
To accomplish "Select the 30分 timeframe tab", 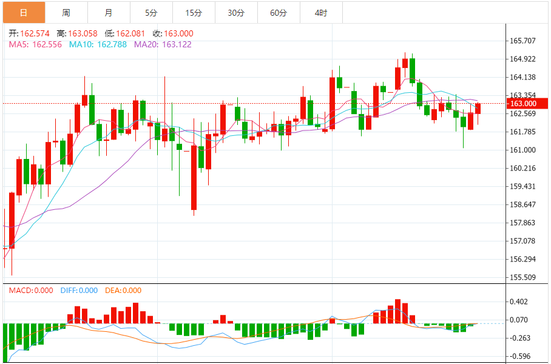I will (236, 13).
